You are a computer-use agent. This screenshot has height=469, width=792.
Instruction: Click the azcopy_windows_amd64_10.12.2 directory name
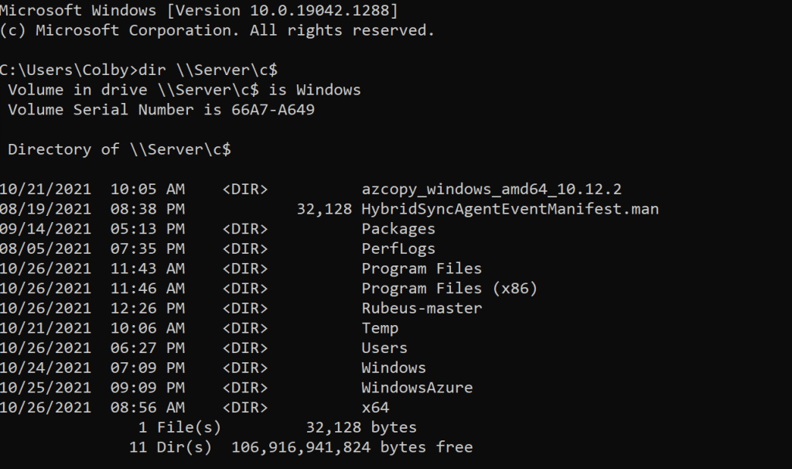(491, 189)
